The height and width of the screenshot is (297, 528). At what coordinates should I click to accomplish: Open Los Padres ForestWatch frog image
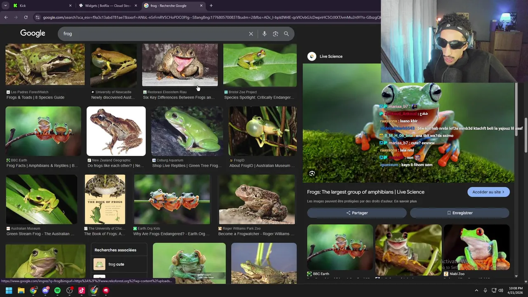pyautogui.click(x=45, y=64)
